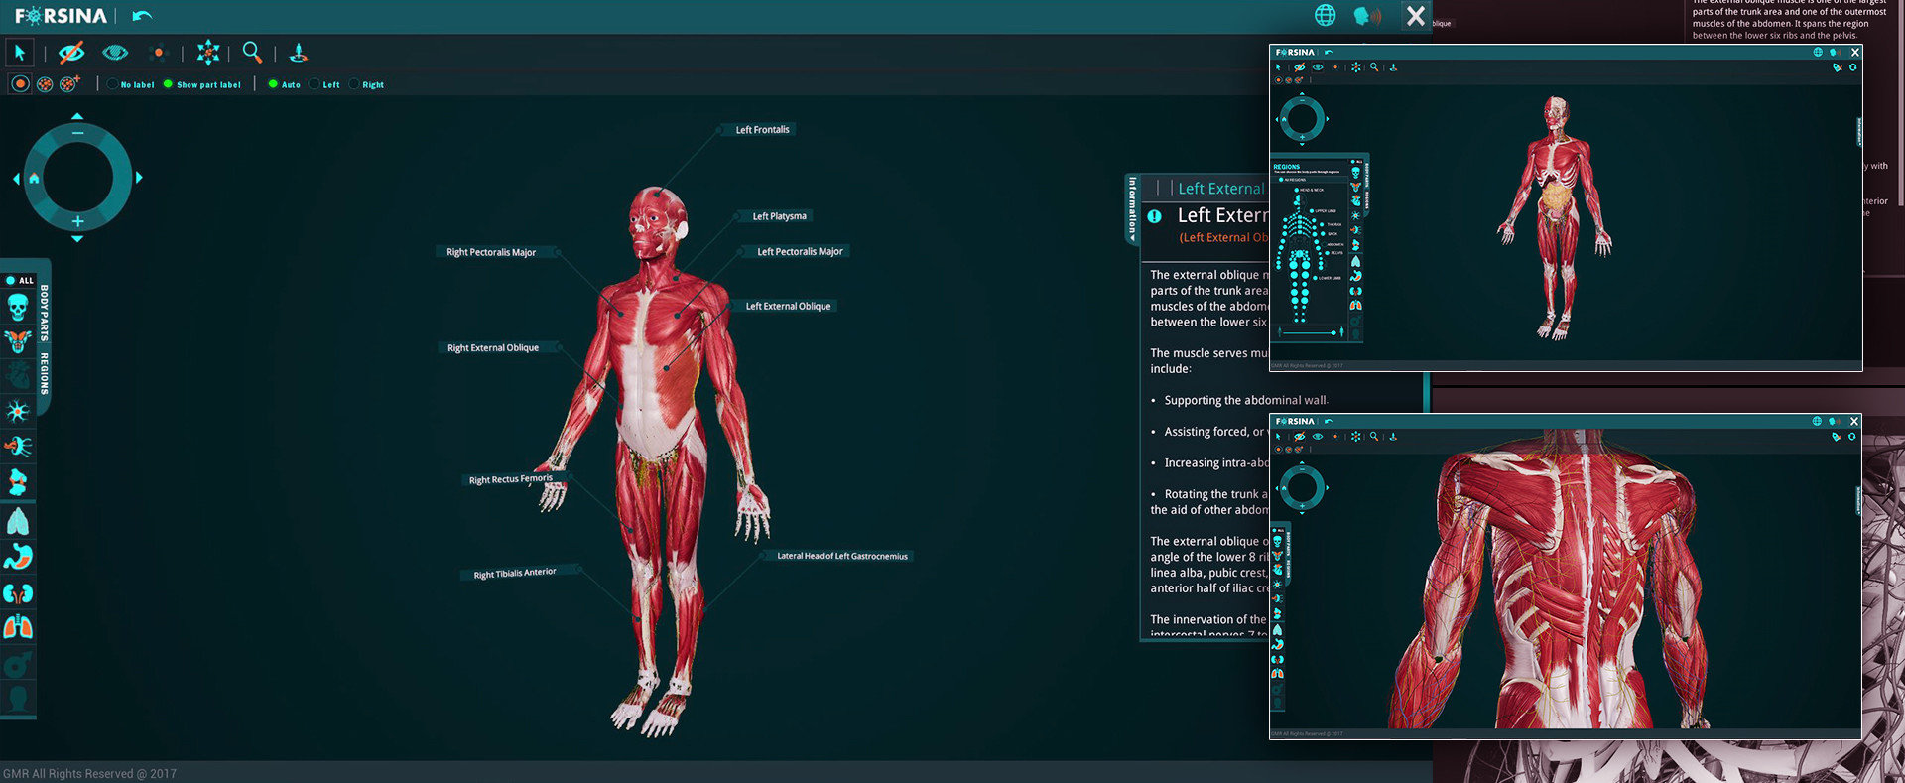
Task: Click the home button on navigation ring
Action: (34, 179)
